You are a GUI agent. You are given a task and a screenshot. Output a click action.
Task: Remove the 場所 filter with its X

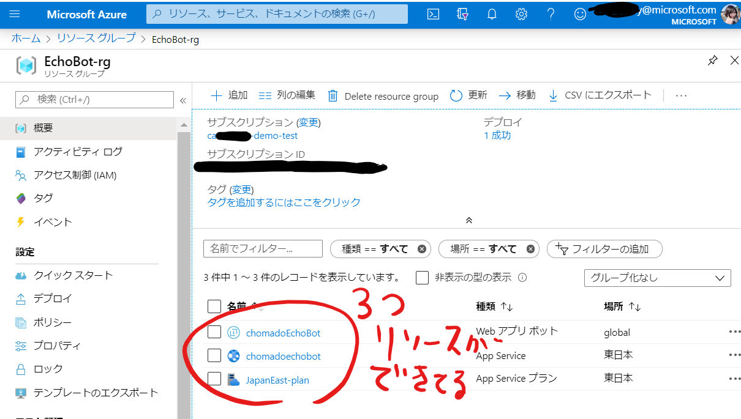tap(530, 249)
